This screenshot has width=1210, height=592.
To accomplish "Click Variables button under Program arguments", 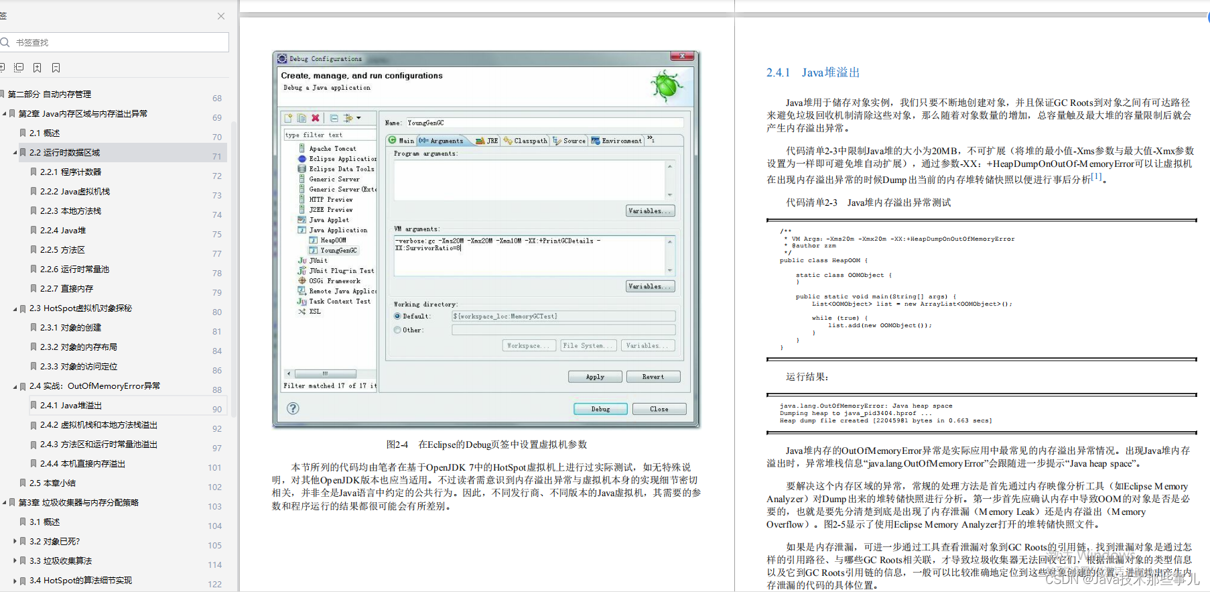I will [x=651, y=211].
